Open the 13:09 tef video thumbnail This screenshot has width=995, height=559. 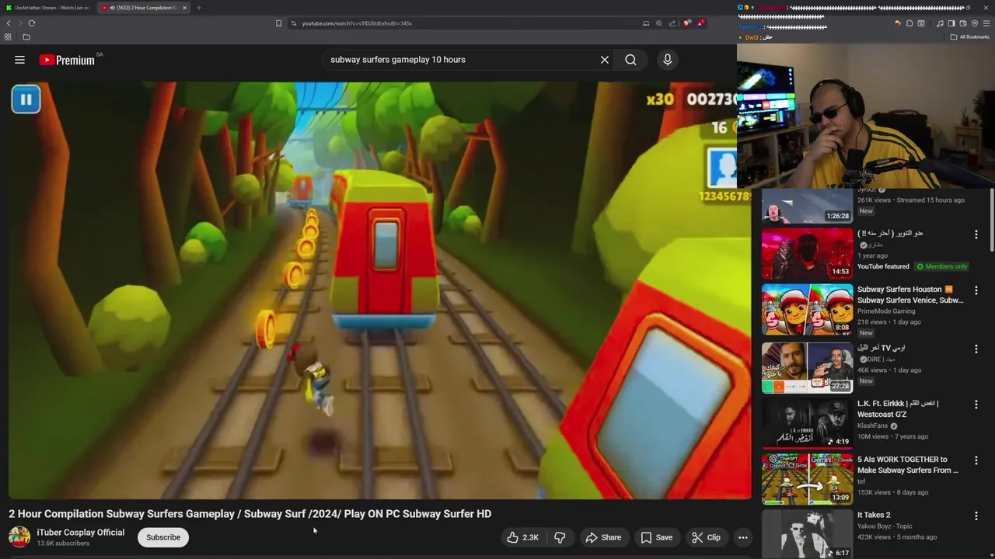coord(807,479)
